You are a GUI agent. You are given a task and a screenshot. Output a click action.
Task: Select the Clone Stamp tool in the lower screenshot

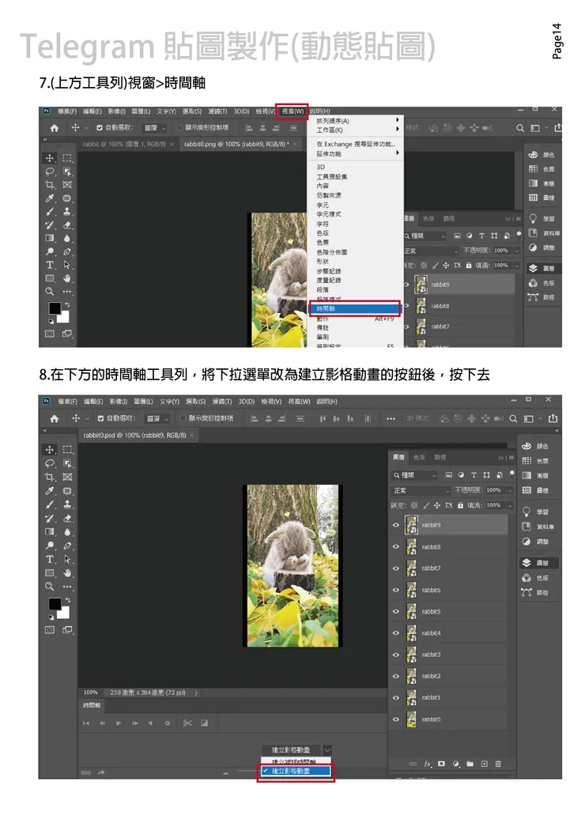click(67, 504)
